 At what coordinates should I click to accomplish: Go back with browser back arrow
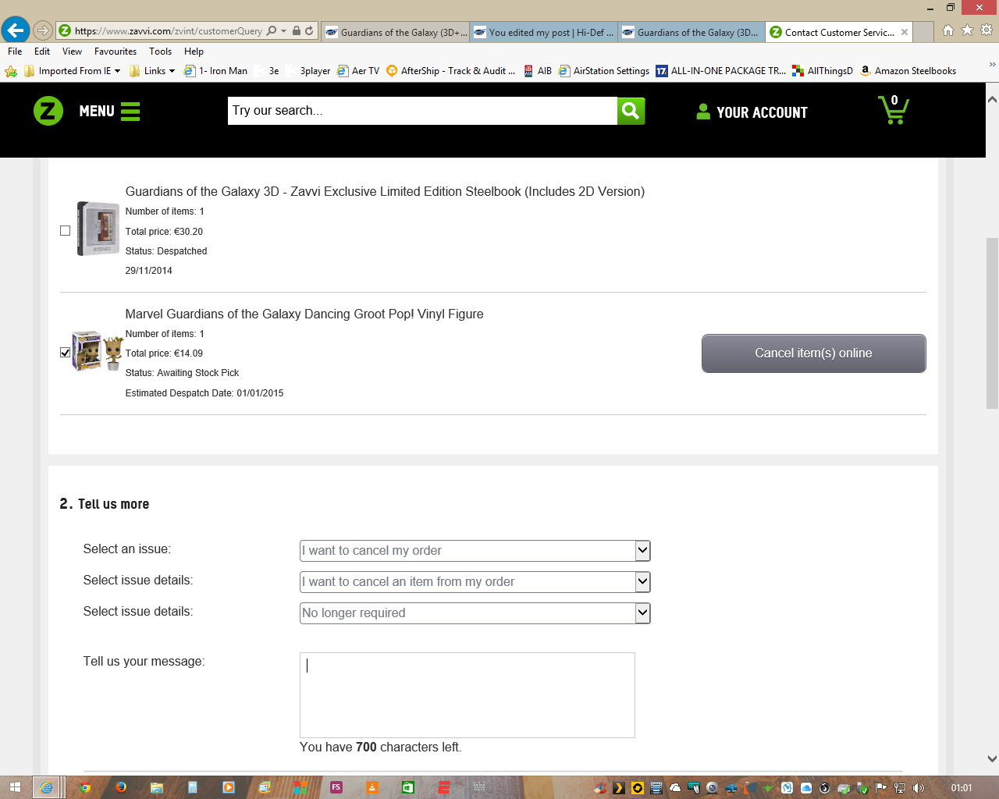[15, 30]
